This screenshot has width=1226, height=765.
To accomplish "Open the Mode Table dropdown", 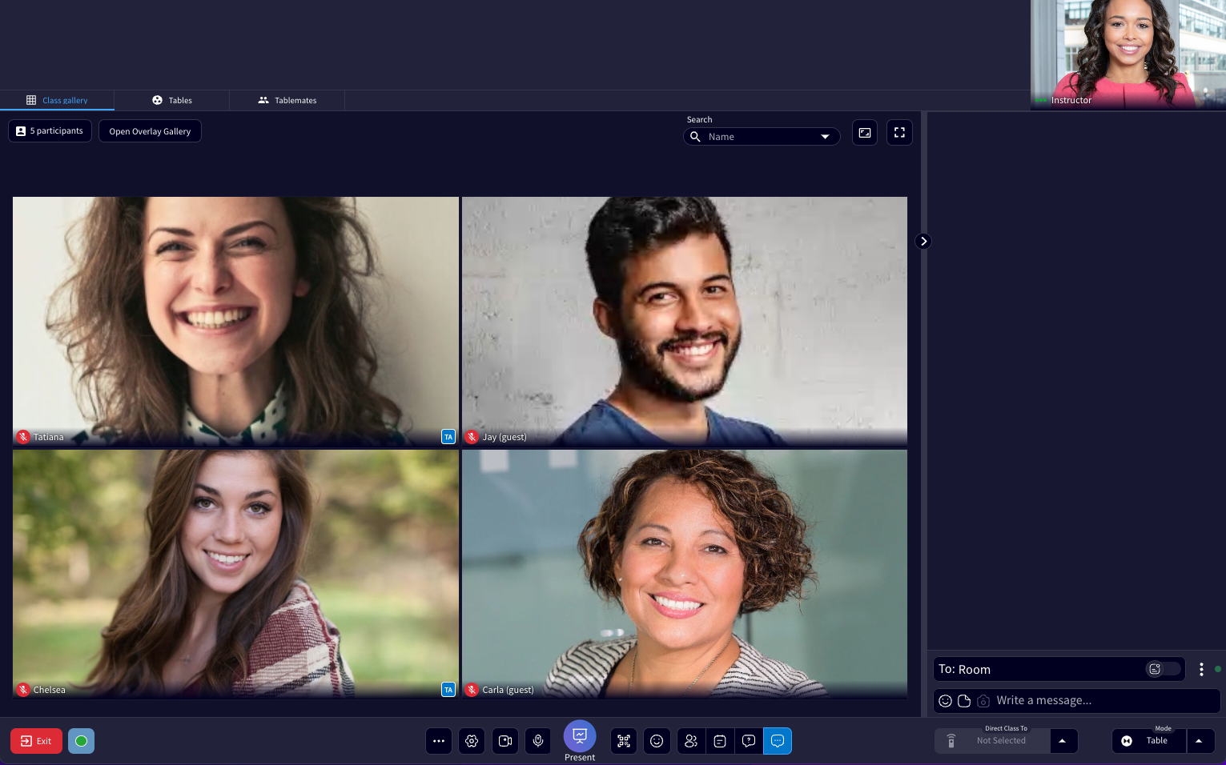I will (1199, 741).
